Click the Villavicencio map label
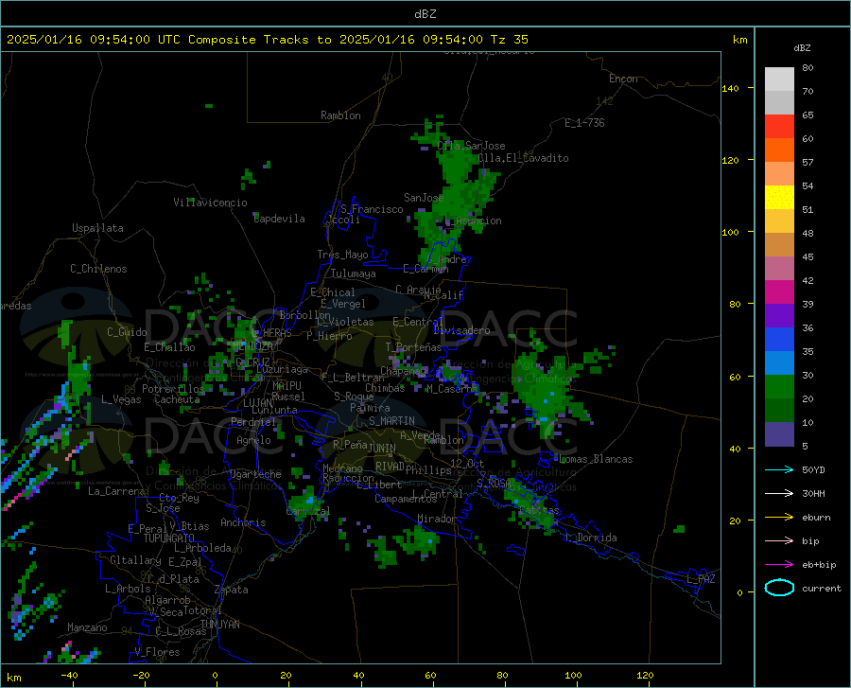Viewport: 851px width, 688px height. 210,203
